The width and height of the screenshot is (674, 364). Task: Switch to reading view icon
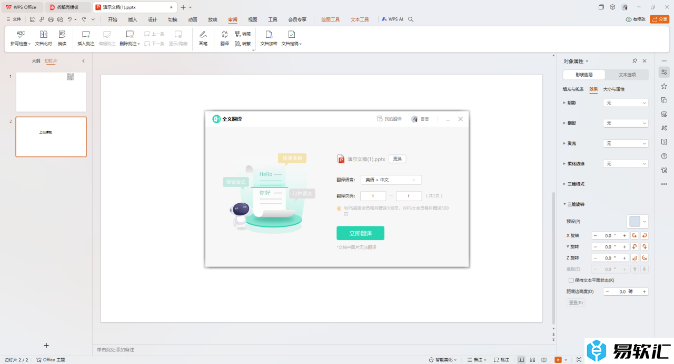[x=544, y=360]
